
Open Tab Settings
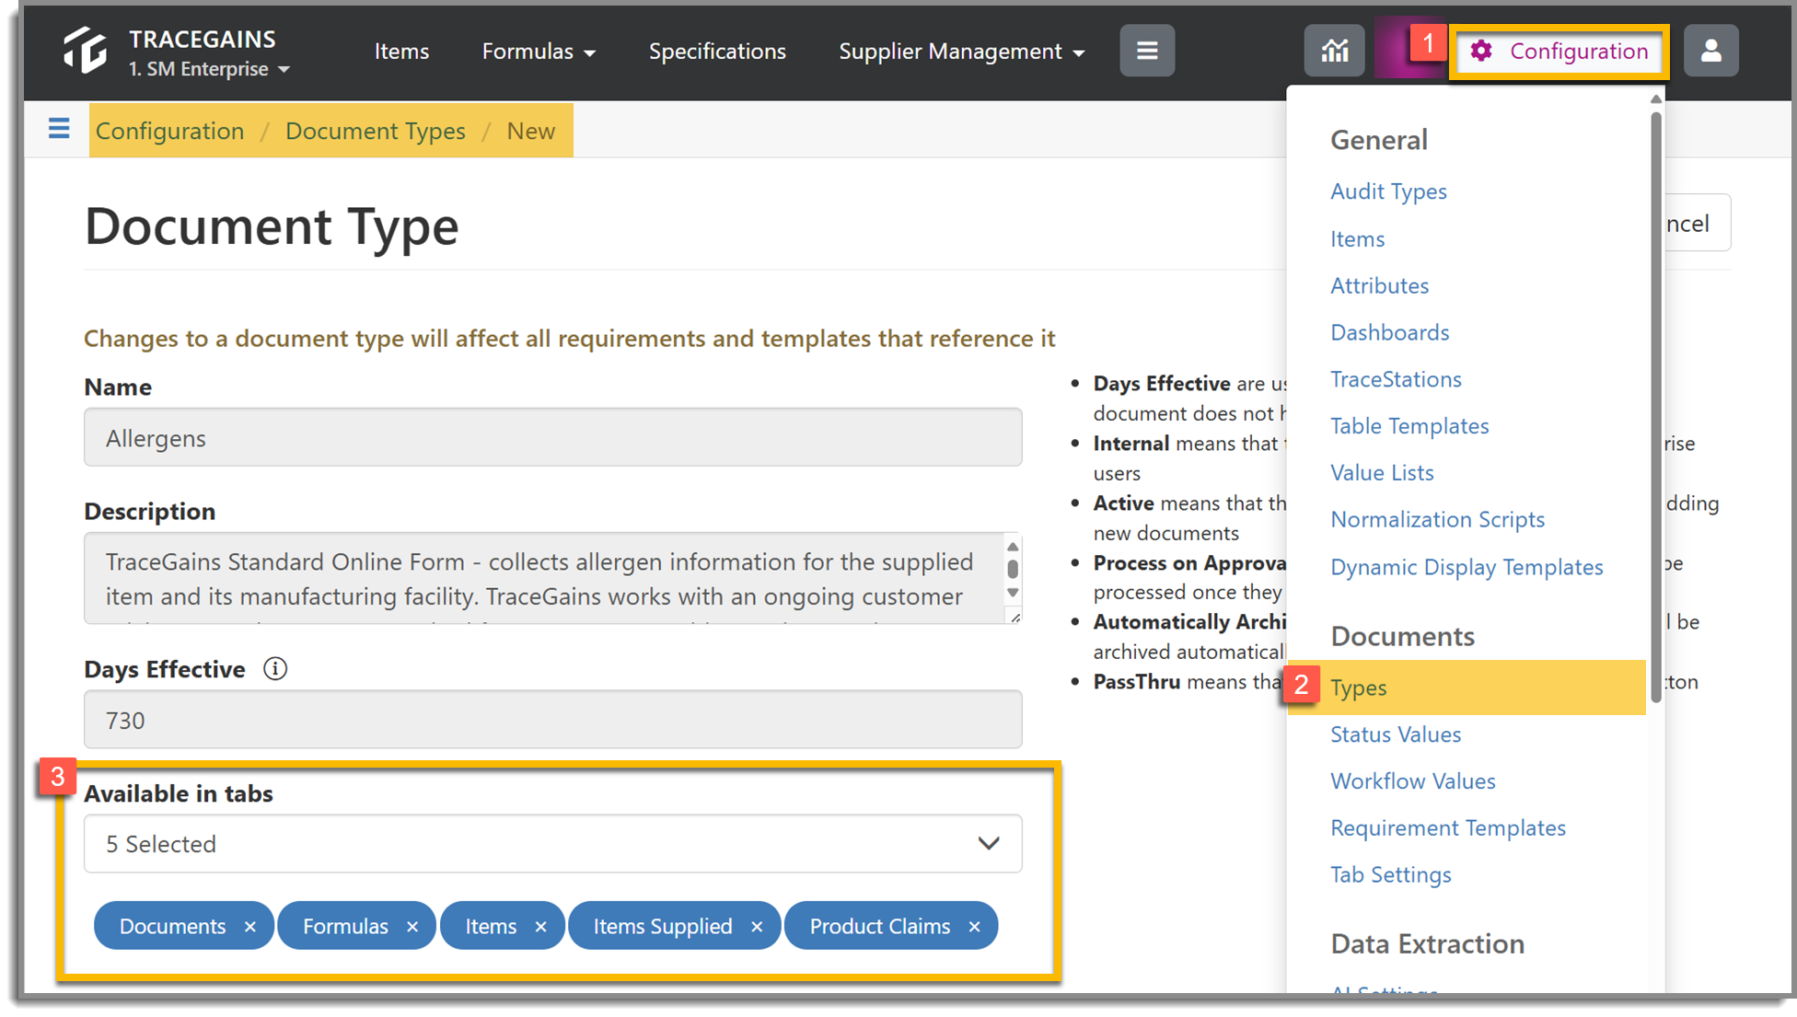1390,875
